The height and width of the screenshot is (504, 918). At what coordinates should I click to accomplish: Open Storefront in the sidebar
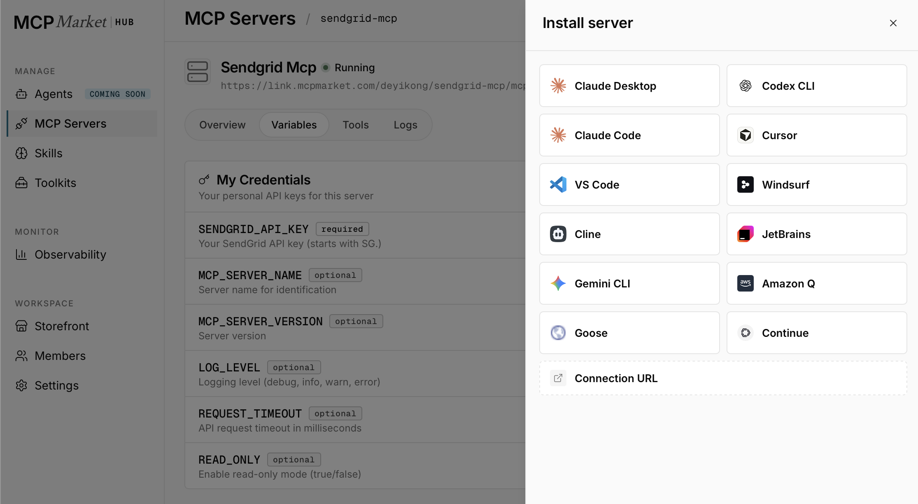pos(82,326)
